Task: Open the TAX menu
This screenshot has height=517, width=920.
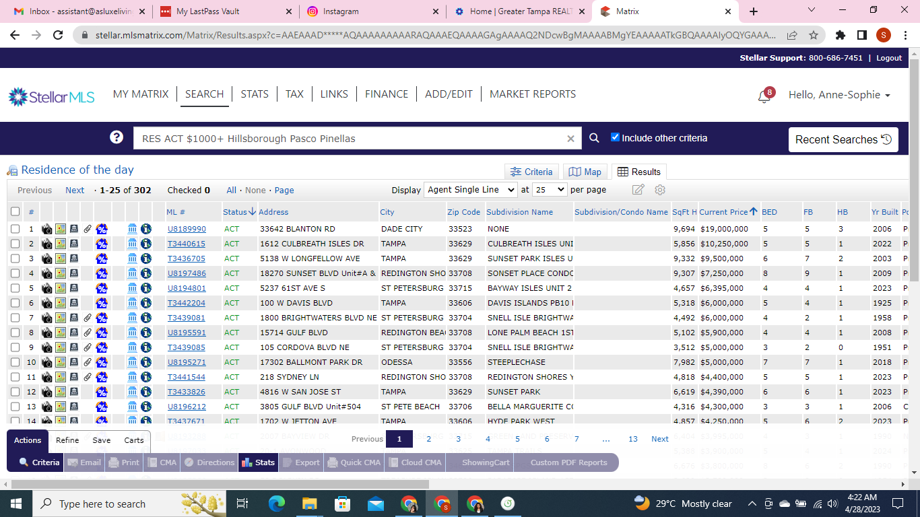Action: (294, 94)
